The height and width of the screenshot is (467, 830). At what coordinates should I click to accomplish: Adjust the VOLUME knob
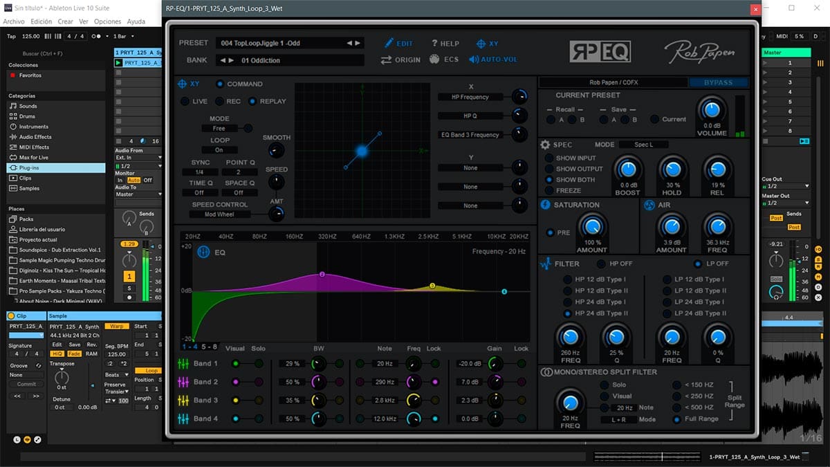pyautogui.click(x=712, y=109)
